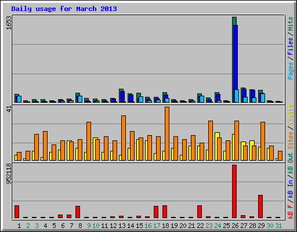Click day label 4 on the x-axis
The image size is (297, 232).
coord(45,226)
